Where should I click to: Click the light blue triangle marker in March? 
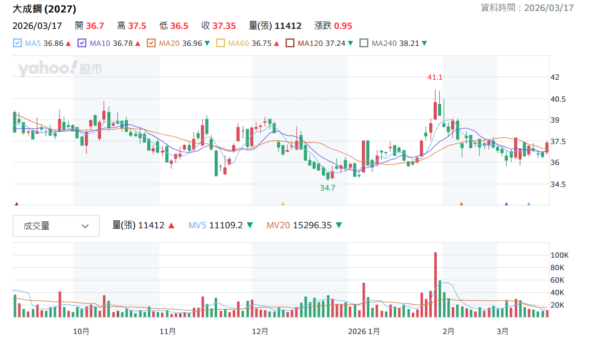(x=529, y=204)
